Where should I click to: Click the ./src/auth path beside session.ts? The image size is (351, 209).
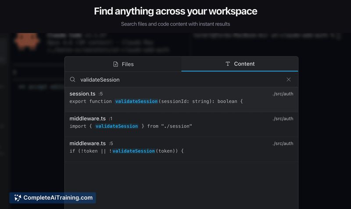tap(283, 94)
